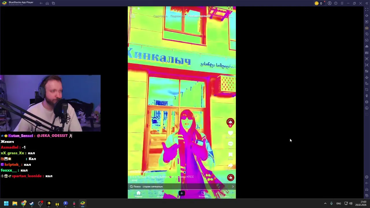
Task: Open the Профиль profile tab
Action: coord(225,194)
